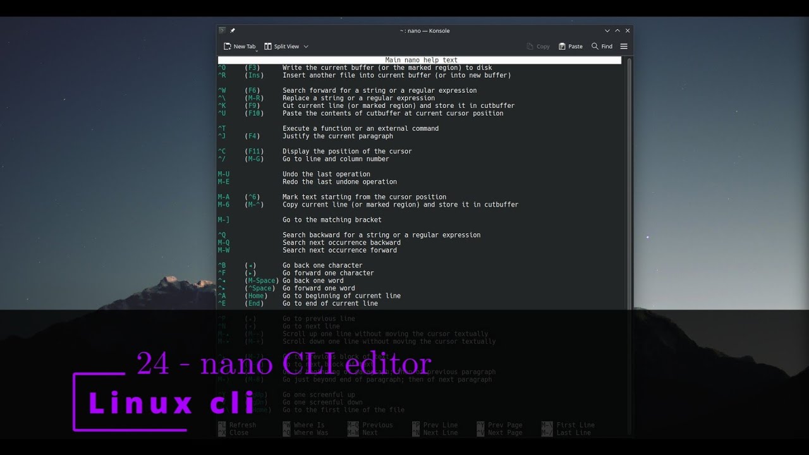The width and height of the screenshot is (809, 455).
Task: Maximize the Konsole window
Action: point(617,30)
